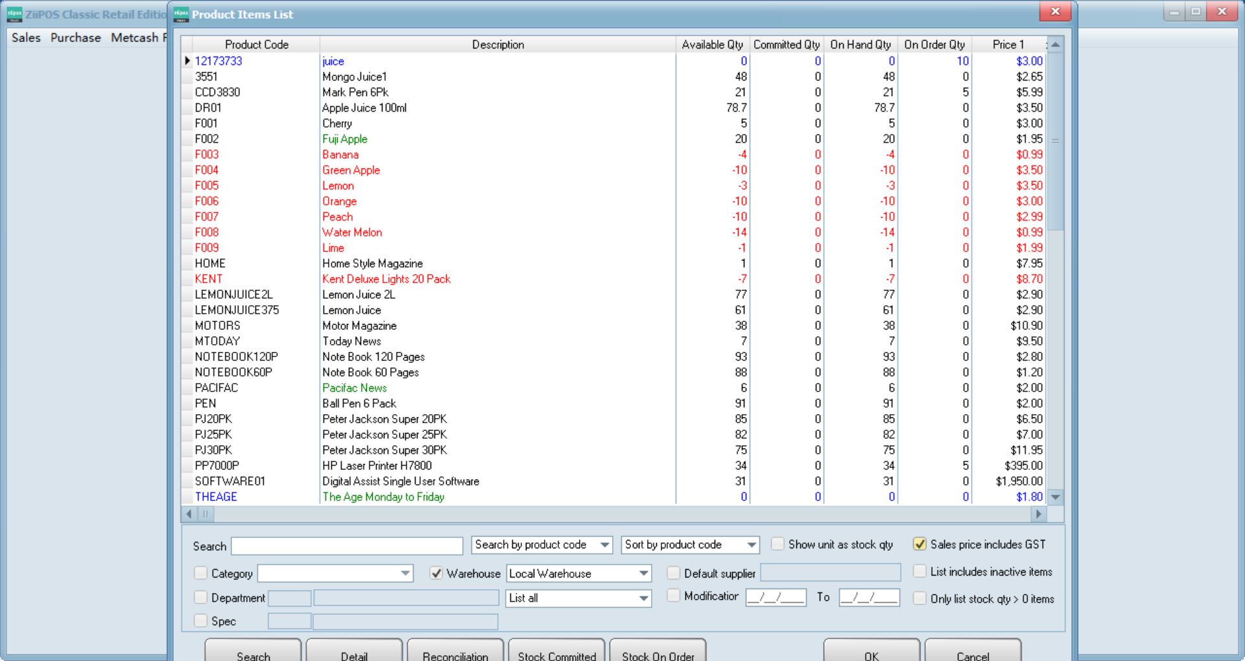1245x661 pixels.
Task: Click the ZiiPOS icon in dialog title bar
Action: (x=182, y=14)
